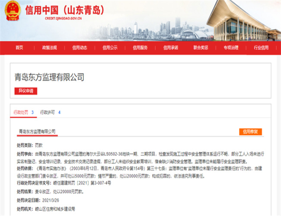This screenshot has width=281, height=216.
Task: Click the count 4 beside 行政许可
Action: pyautogui.click(x=59, y=112)
